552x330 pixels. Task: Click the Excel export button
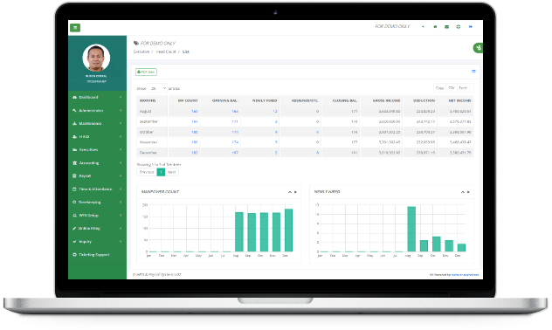point(463,88)
